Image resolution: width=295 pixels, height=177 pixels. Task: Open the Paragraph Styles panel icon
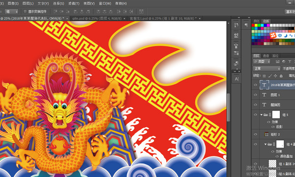(236, 63)
